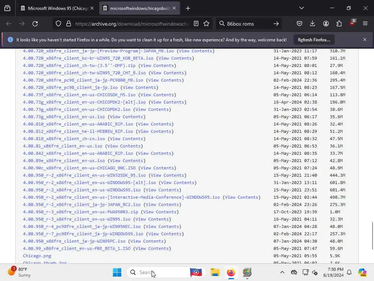Viewport: 374px width, 281px height.
Task: Click the flag search highlight icon
Action: (196, 272)
